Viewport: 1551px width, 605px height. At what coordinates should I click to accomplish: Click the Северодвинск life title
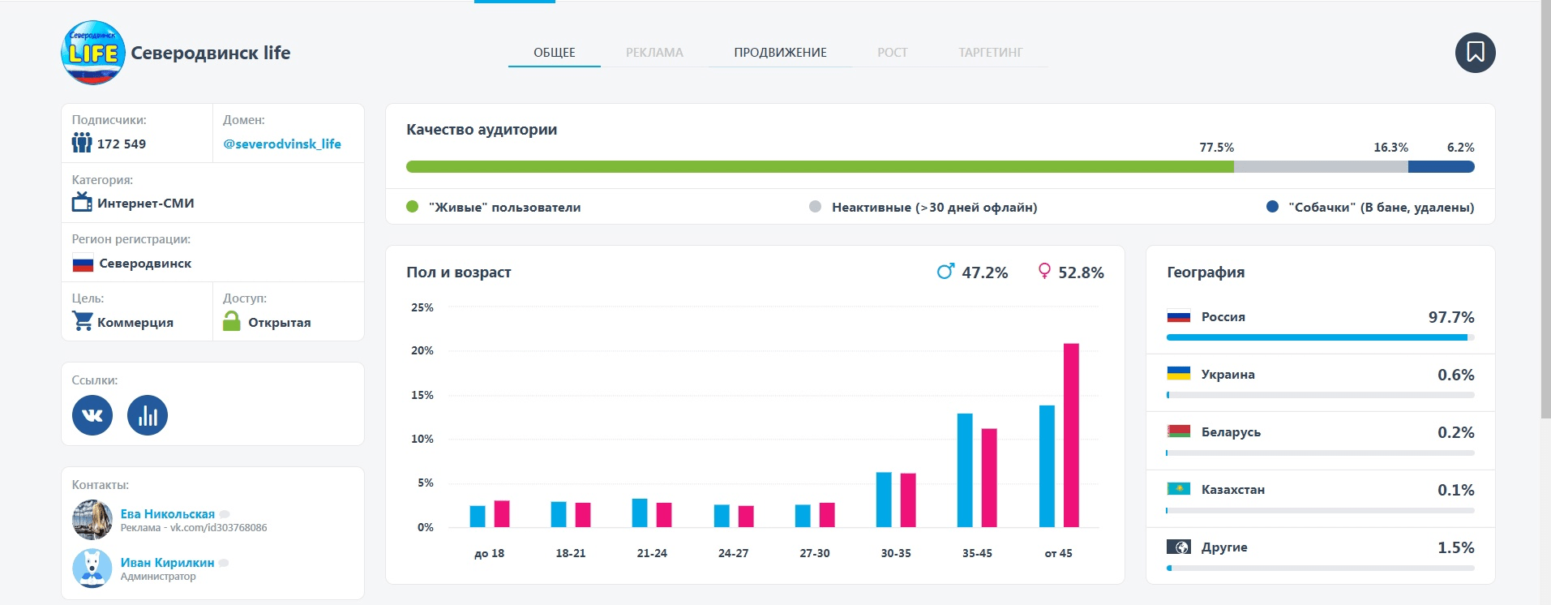pyautogui.click(x=211, y=53)
